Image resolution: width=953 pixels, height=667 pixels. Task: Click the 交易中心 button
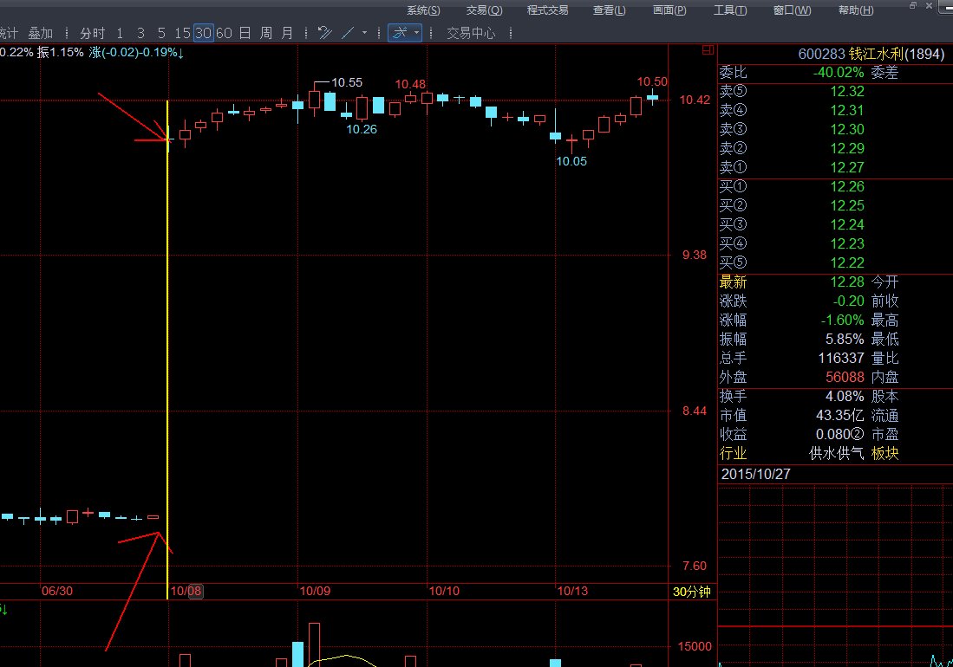pyautogui.click(x=471, y=33)
